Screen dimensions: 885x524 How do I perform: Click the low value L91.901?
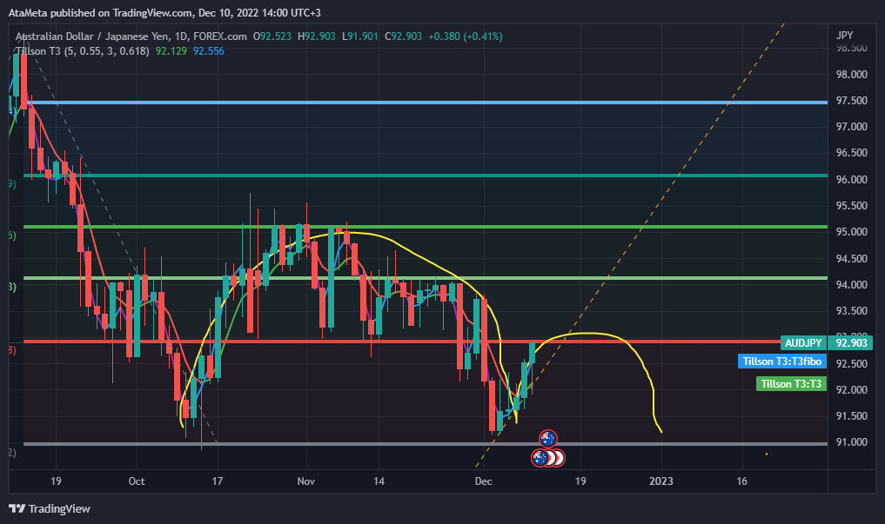pyautogui.click(x=360, y=36)
